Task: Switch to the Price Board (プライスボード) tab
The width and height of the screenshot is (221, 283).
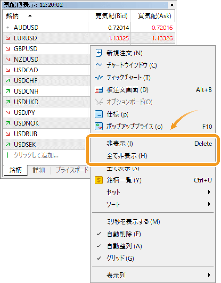Action: [72, 170]
